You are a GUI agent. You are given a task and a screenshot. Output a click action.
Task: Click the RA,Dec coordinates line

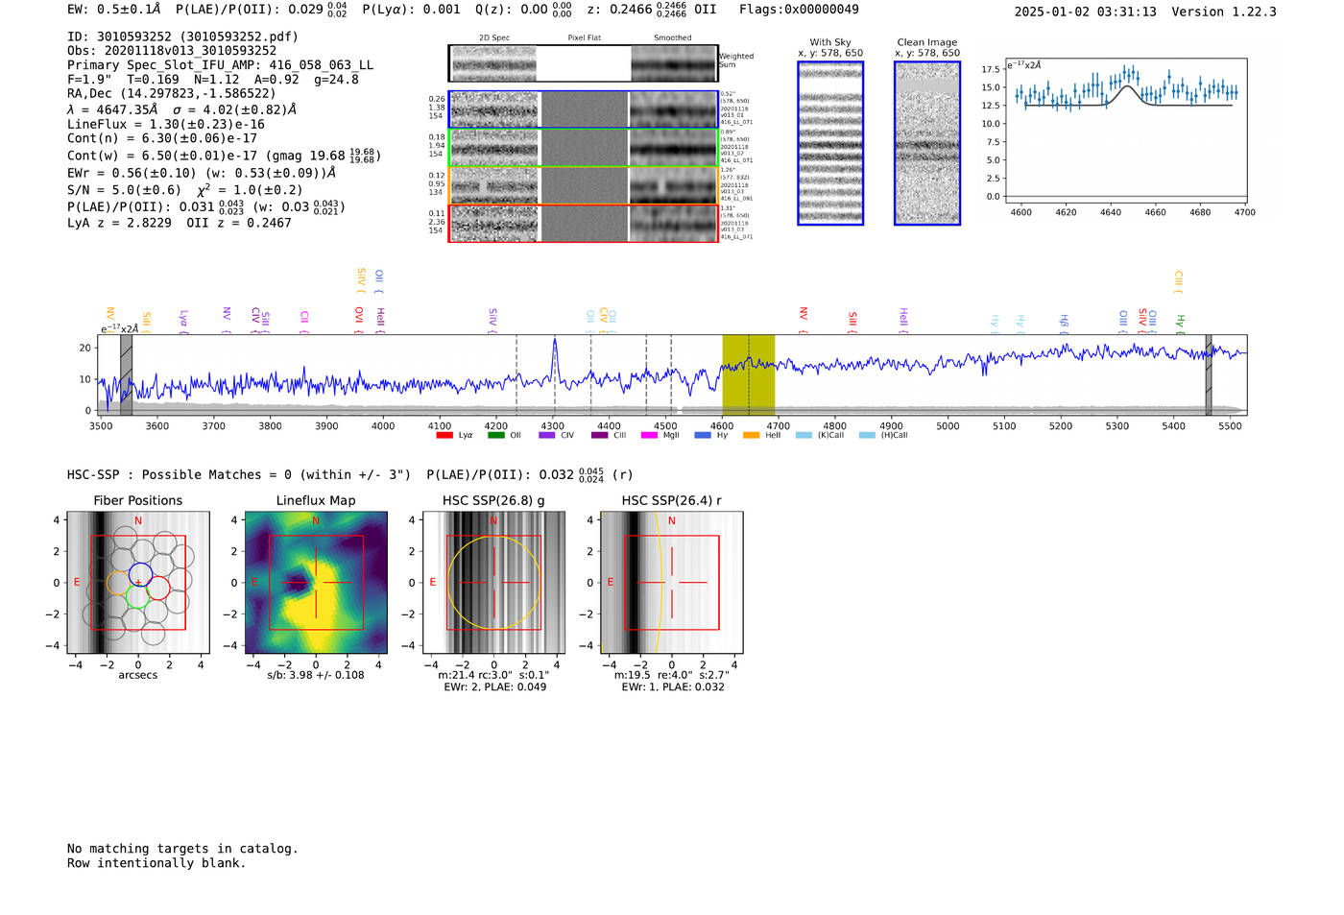click(171, 93)
